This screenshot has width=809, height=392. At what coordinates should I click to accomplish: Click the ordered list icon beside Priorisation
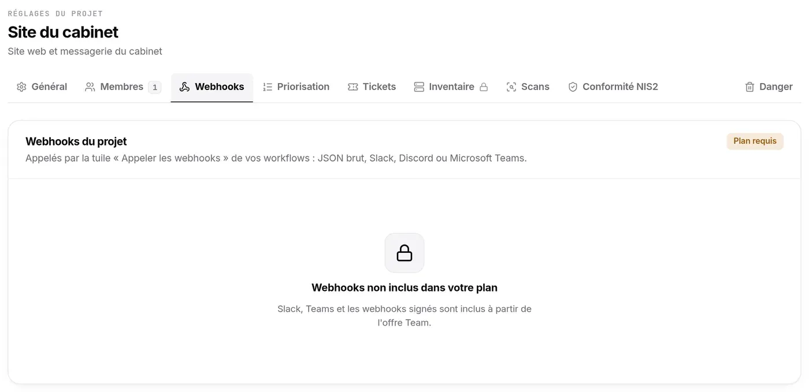click(x=268, y=87)
